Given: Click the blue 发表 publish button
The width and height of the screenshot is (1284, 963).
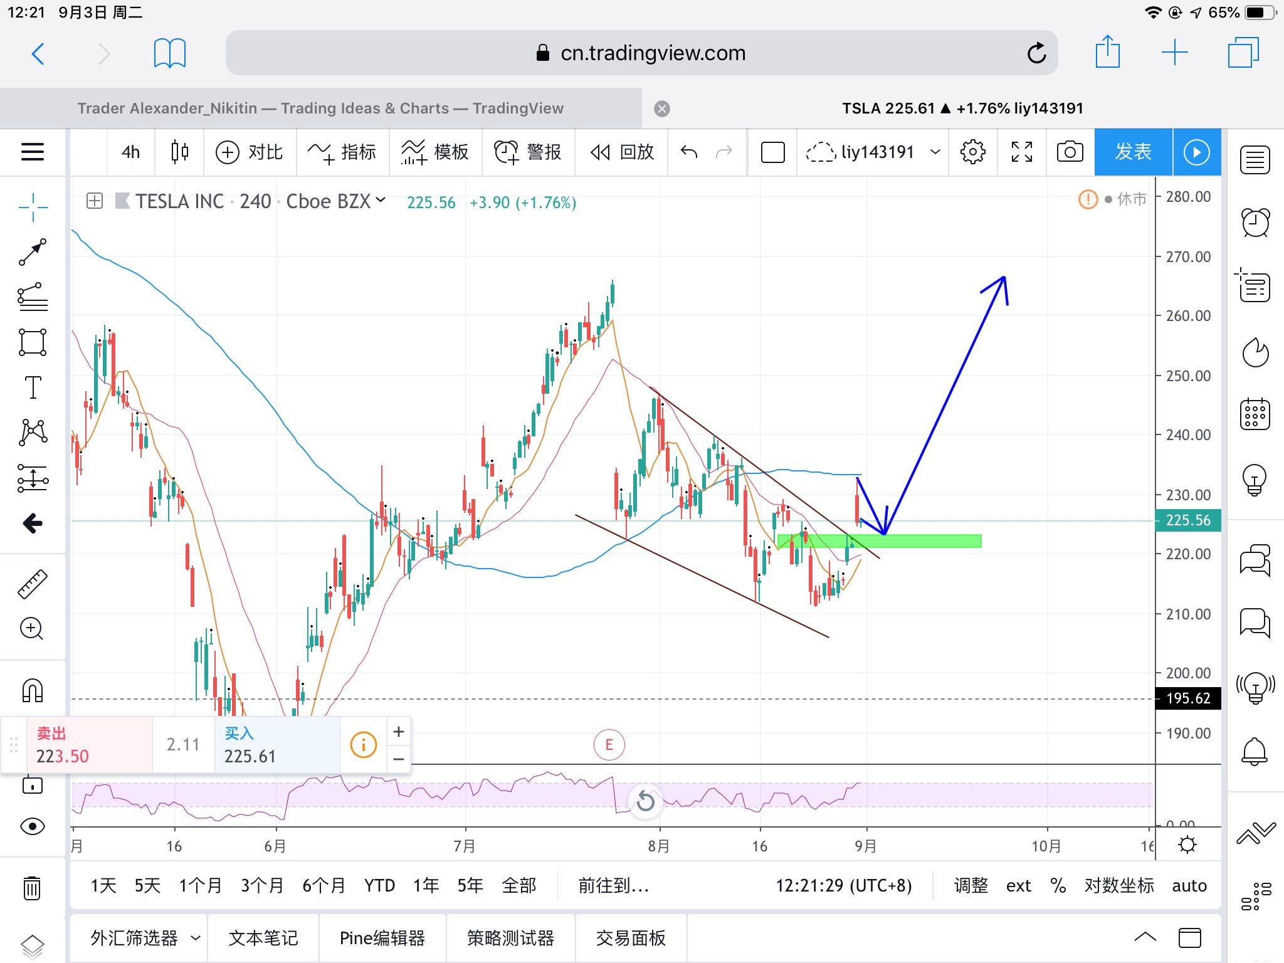Looking at the screenshot, I should tap(1133, 152).
